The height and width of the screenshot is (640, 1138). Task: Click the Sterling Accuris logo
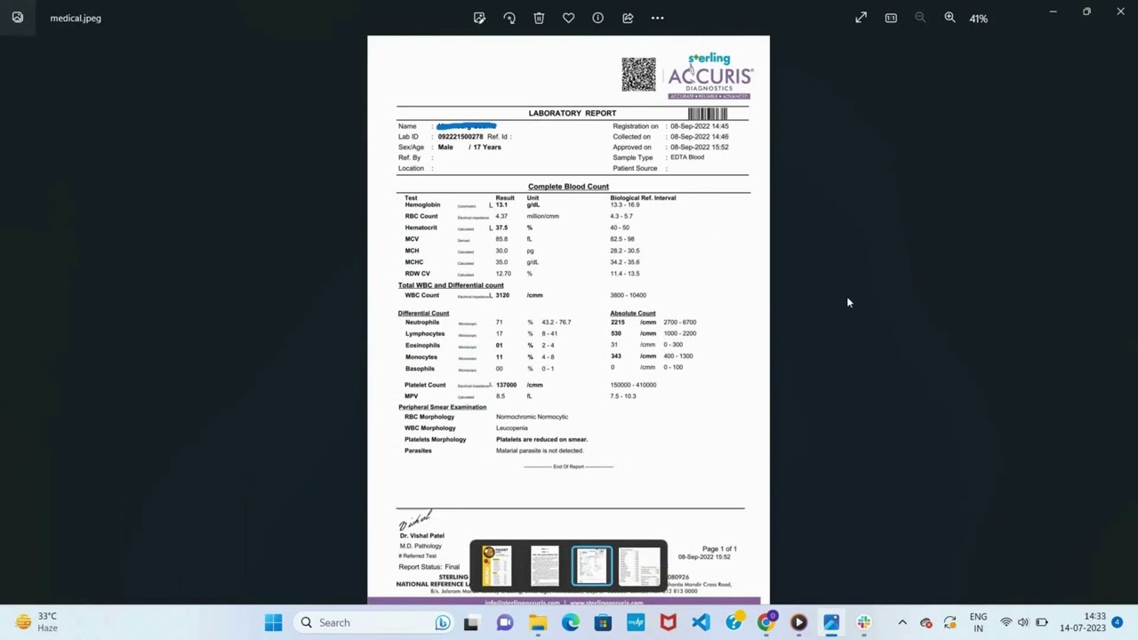[710, 76]
